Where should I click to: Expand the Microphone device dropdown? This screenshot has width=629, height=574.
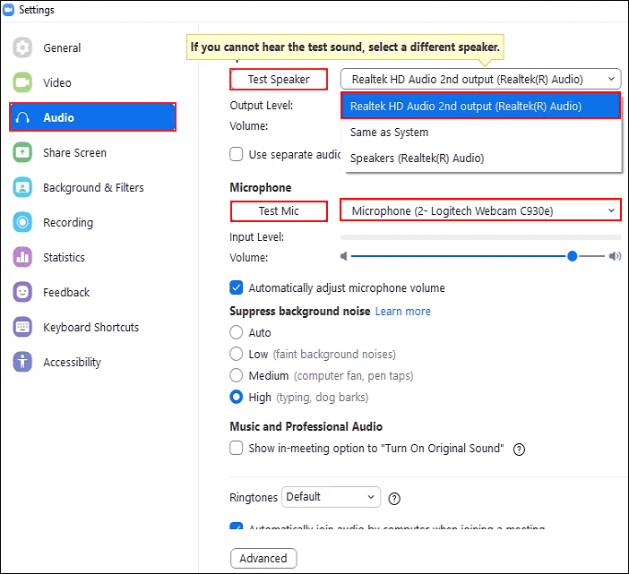480,210
